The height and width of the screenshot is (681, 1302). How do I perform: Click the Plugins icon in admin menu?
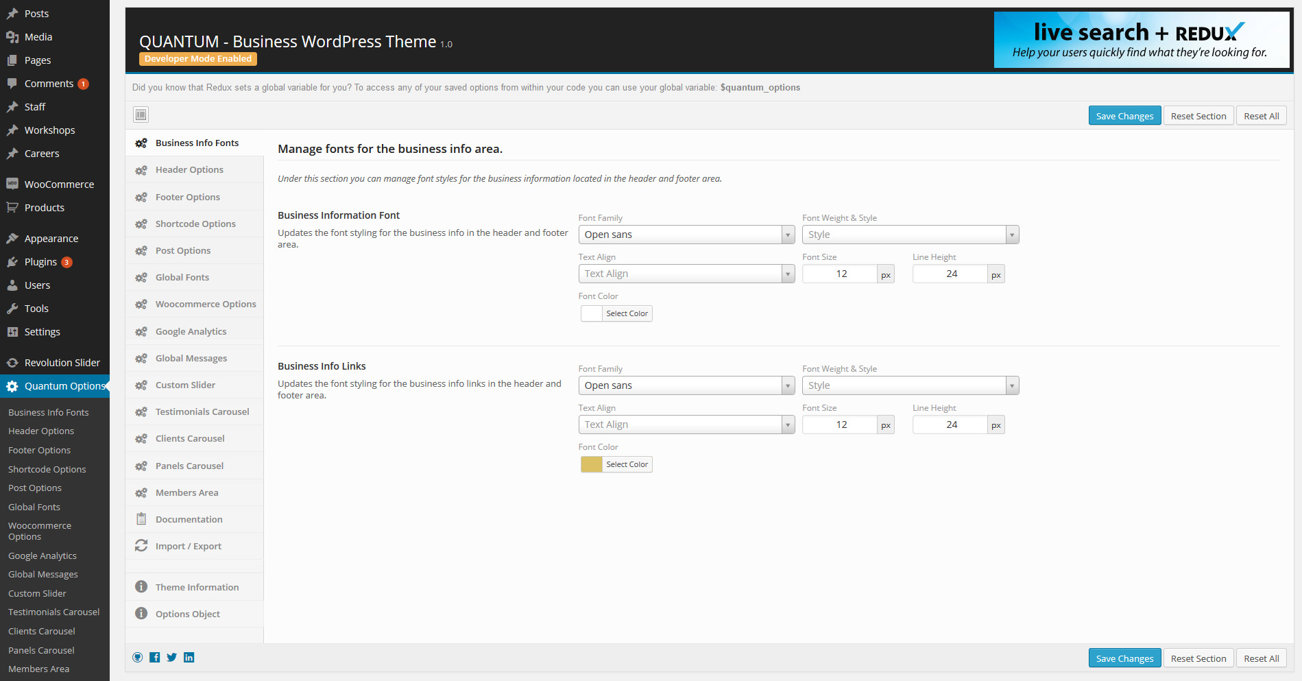[12, 262]
